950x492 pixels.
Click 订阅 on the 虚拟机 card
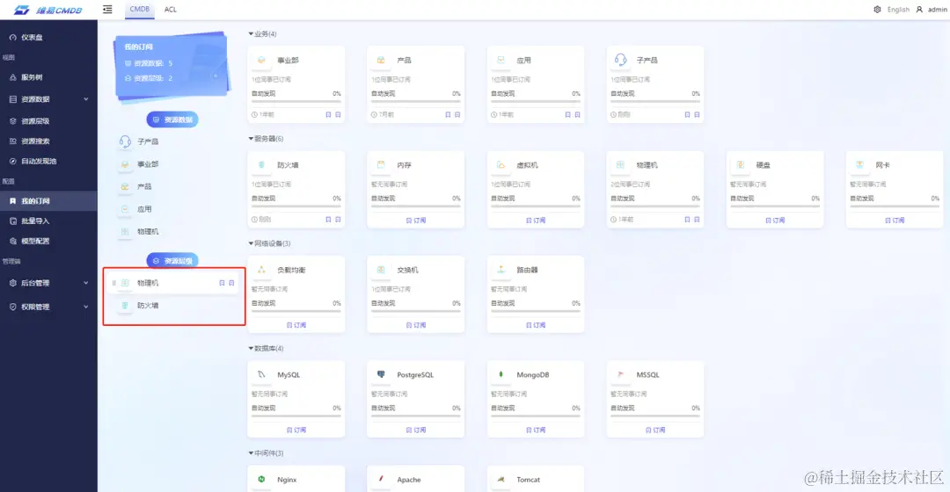537,221
